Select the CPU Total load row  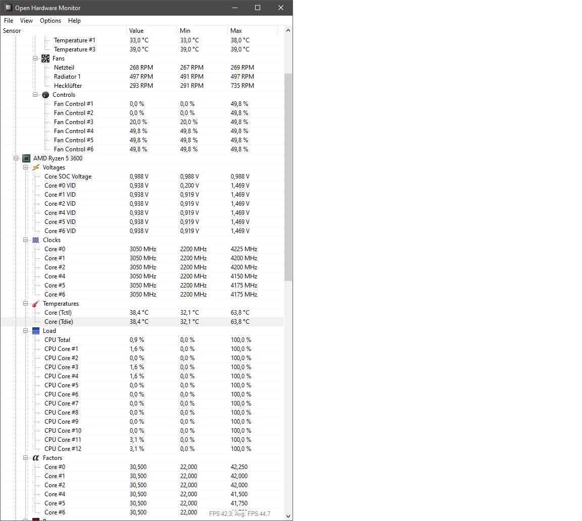pos(142,340)
